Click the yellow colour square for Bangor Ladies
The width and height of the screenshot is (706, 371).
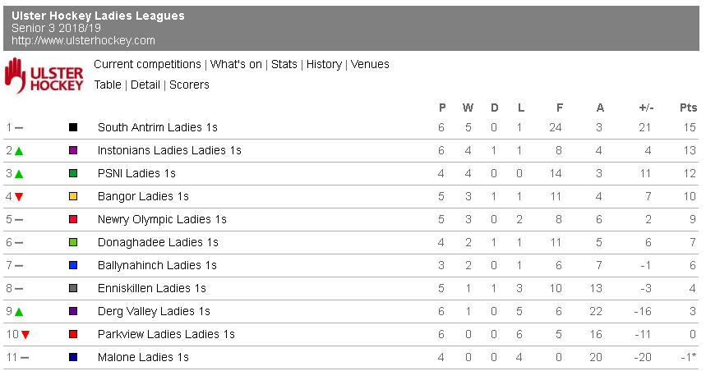point(73,196)
